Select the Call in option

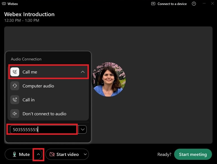pos(28,100)
